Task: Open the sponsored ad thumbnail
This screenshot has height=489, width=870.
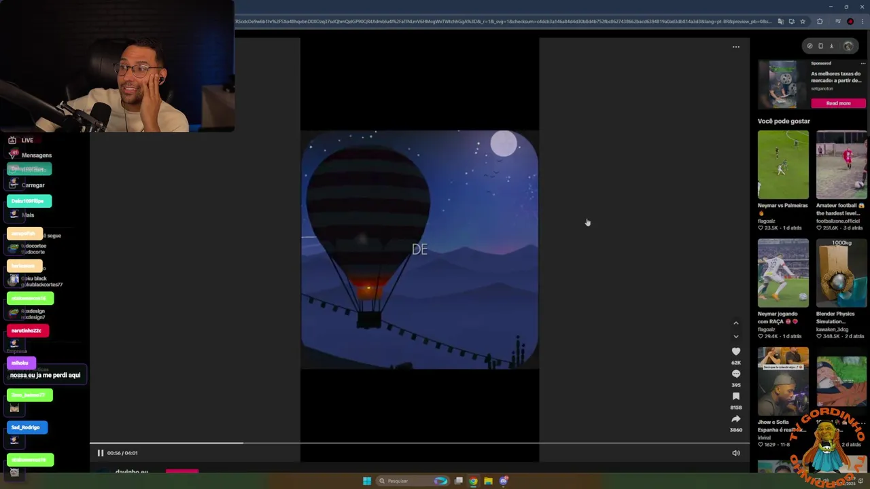Action: [782, 84]
